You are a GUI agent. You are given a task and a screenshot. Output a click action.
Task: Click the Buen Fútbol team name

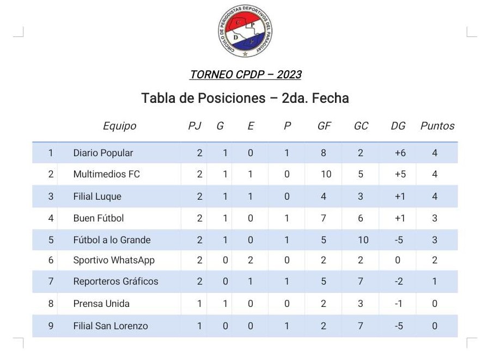click(x=98, y=218)
